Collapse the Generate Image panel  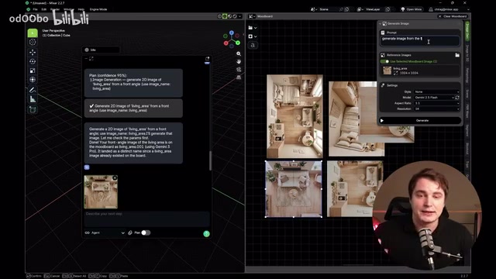tap(381, 24)
